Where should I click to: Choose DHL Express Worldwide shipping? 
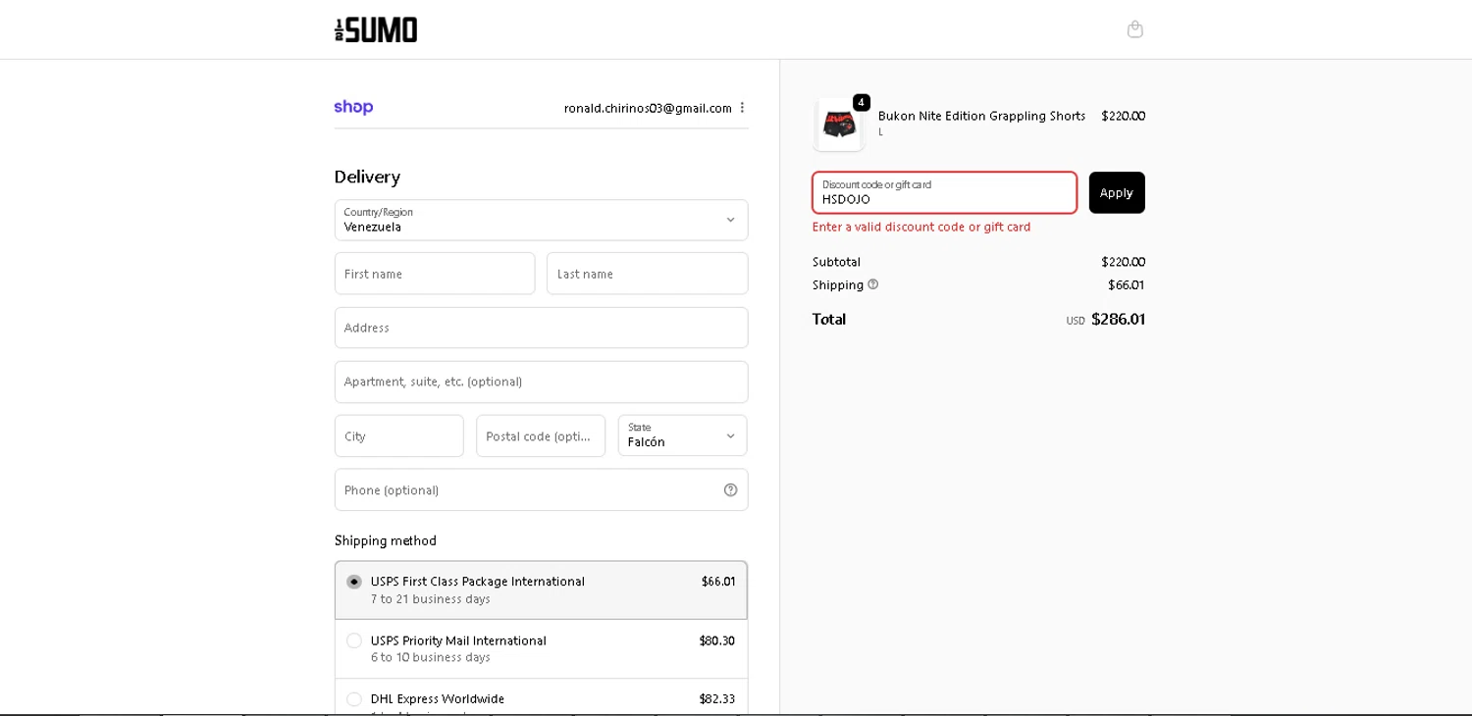coord(541,698)
